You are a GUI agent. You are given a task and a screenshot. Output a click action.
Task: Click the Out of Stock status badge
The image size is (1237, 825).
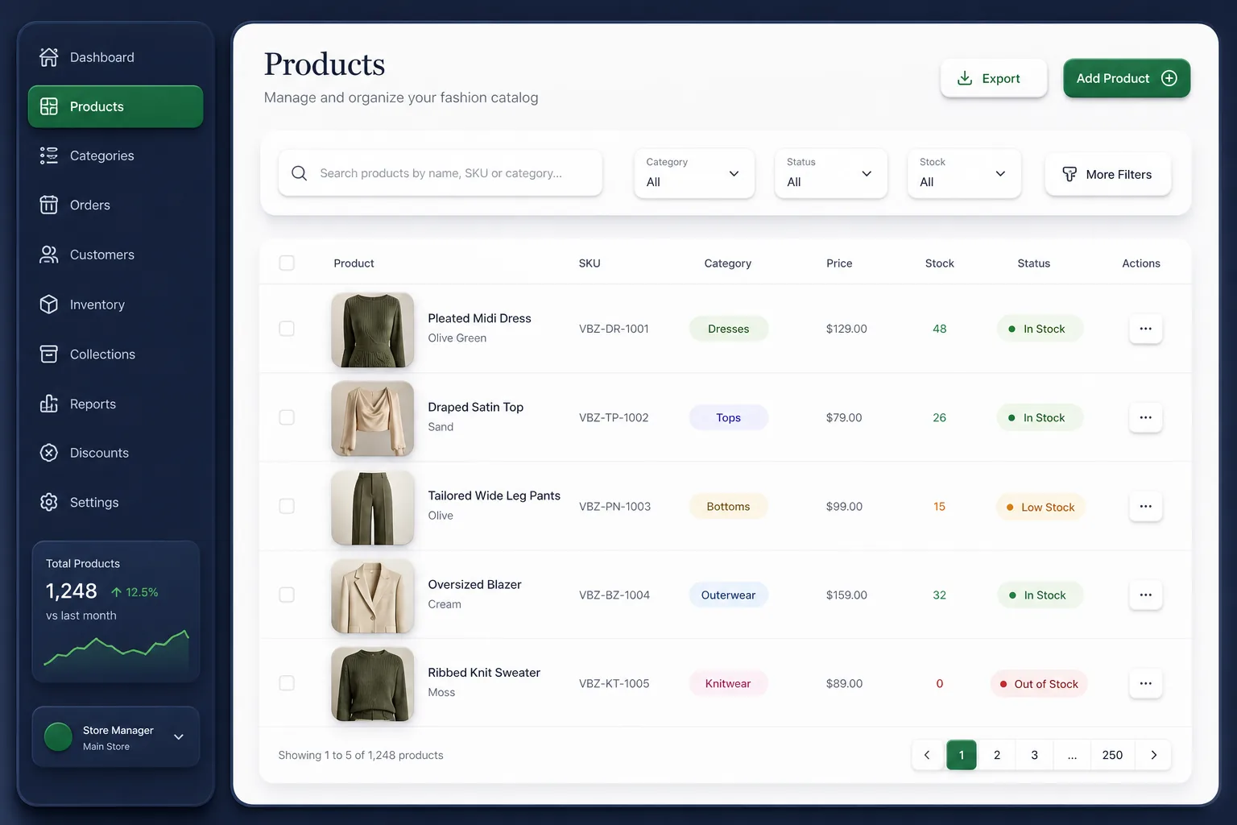1039,684
